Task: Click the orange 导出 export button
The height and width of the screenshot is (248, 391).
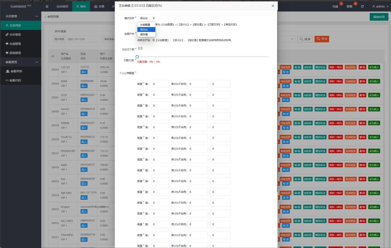Action: [x=322, y=39]
